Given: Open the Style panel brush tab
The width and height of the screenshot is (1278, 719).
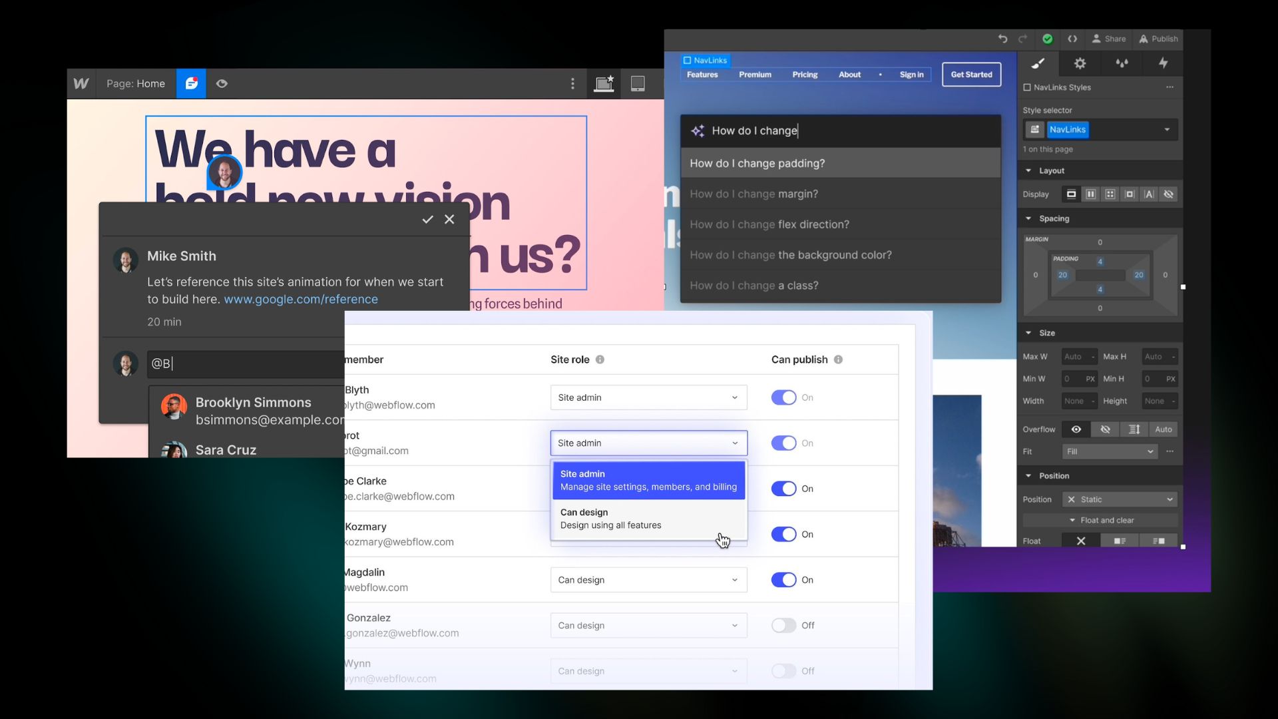Looking at the screenshot, I should point(1038,63).
